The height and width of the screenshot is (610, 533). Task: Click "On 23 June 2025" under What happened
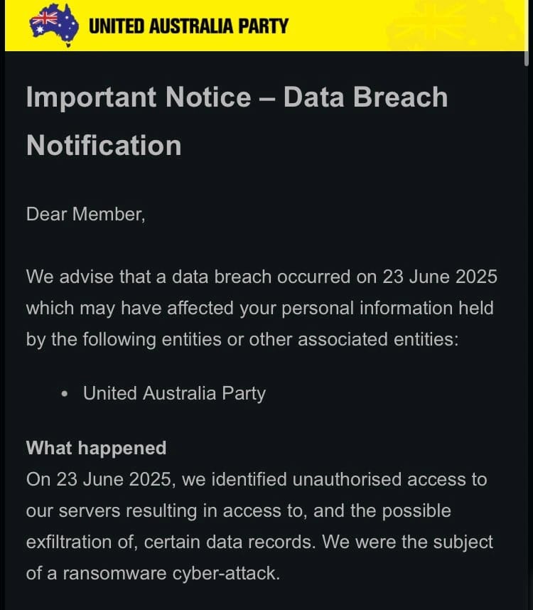point(98,479)
